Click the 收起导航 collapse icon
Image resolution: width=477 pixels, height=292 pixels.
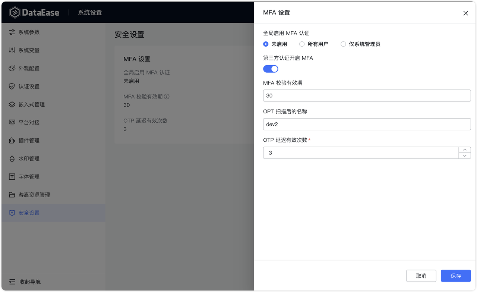pos(12,282)
